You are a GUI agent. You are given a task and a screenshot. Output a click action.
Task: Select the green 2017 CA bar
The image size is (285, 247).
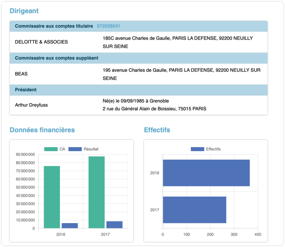tap(96, 192)
